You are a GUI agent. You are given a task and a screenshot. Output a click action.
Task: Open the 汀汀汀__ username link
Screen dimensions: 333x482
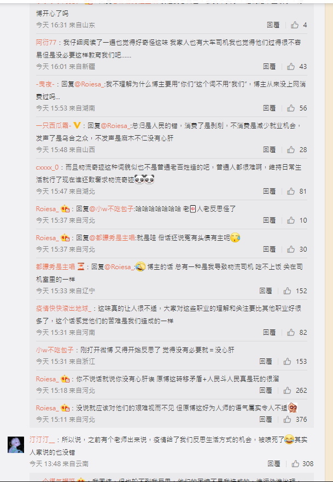42,439
